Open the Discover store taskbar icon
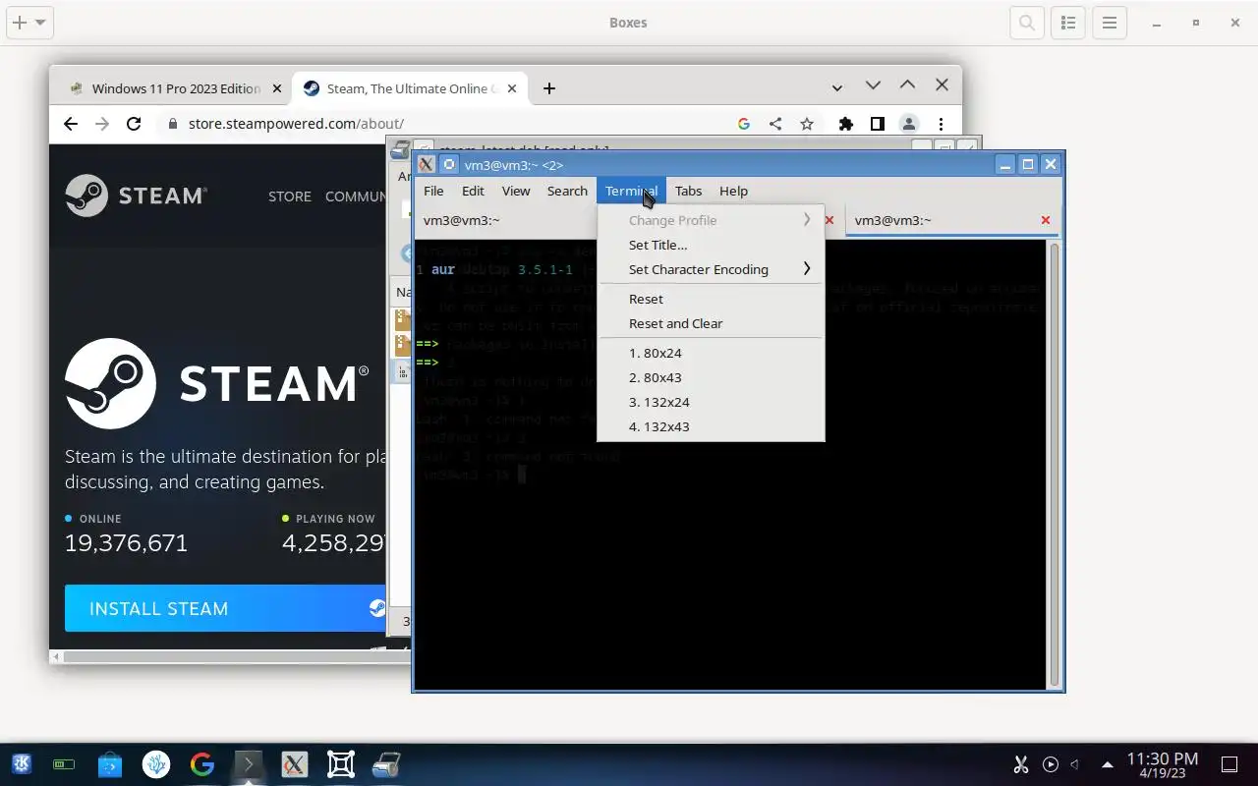Image resolution: width=1258 pixels, height=786 pixels. tap(110, 764)
